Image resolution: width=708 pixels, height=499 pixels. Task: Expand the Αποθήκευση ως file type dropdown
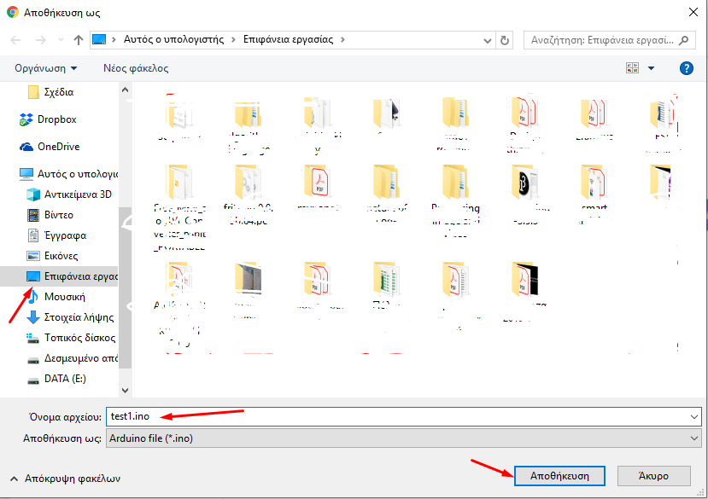pos(693,438)
